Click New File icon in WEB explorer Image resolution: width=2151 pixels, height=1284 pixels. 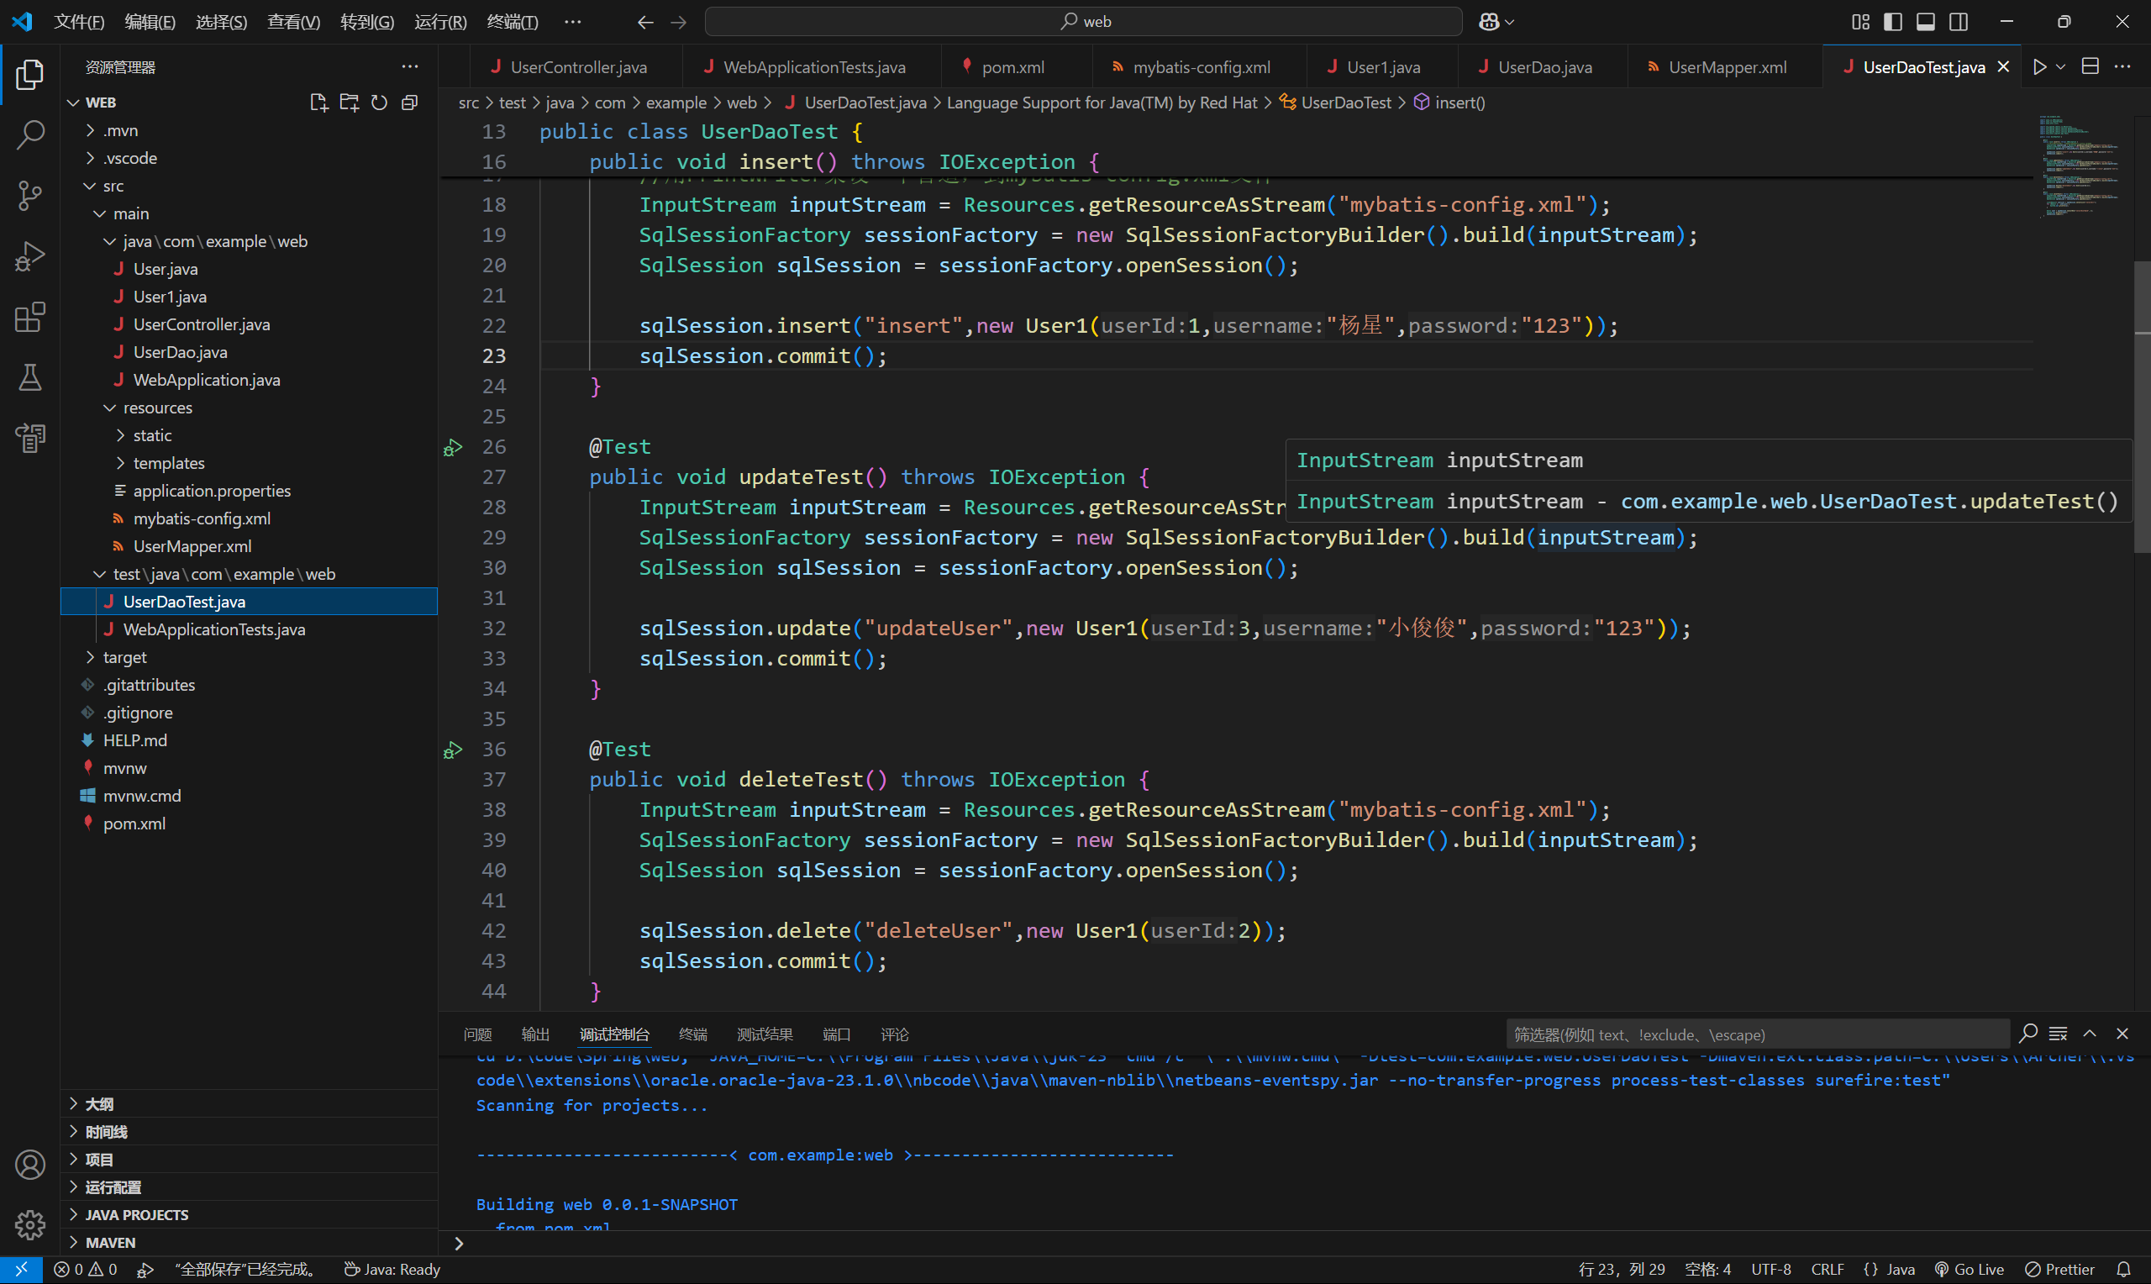(318, 103)
